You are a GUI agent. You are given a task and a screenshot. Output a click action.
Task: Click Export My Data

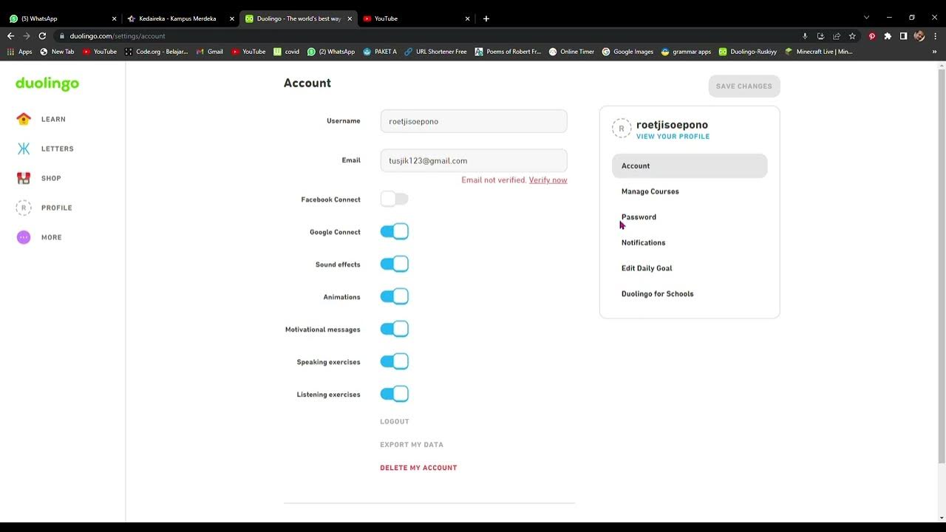point(412,445)
